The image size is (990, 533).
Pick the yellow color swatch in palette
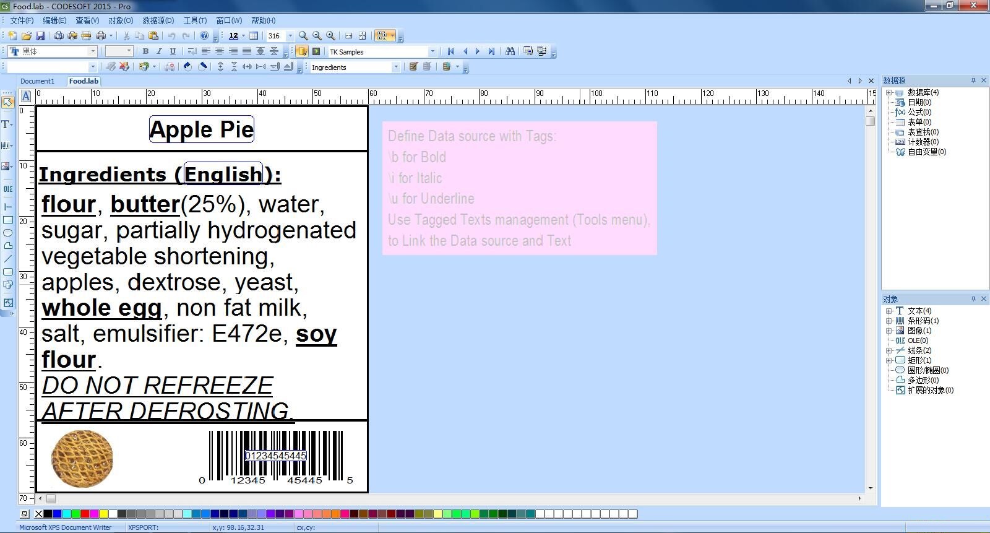(103, 514)
